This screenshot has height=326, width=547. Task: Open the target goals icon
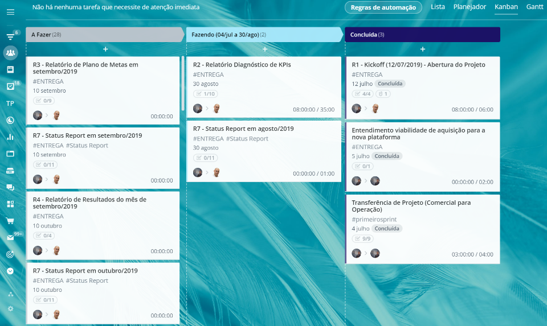(10, 254)
